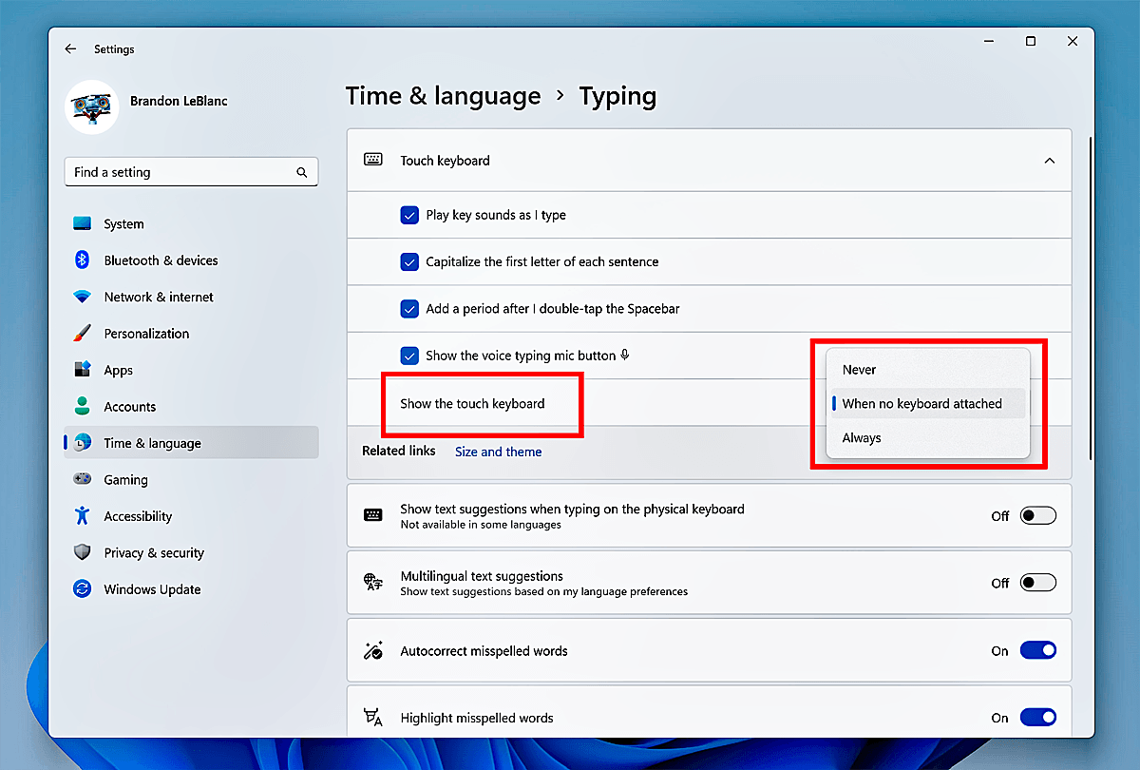
Task: Minimize the Settings window
Action: (x=988, y=42)
